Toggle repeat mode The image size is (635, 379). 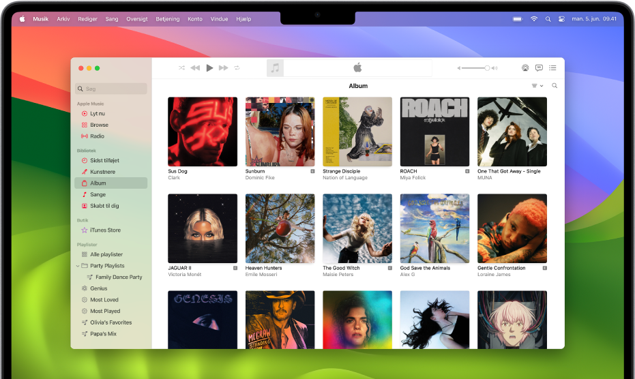(x=237, y=68)
